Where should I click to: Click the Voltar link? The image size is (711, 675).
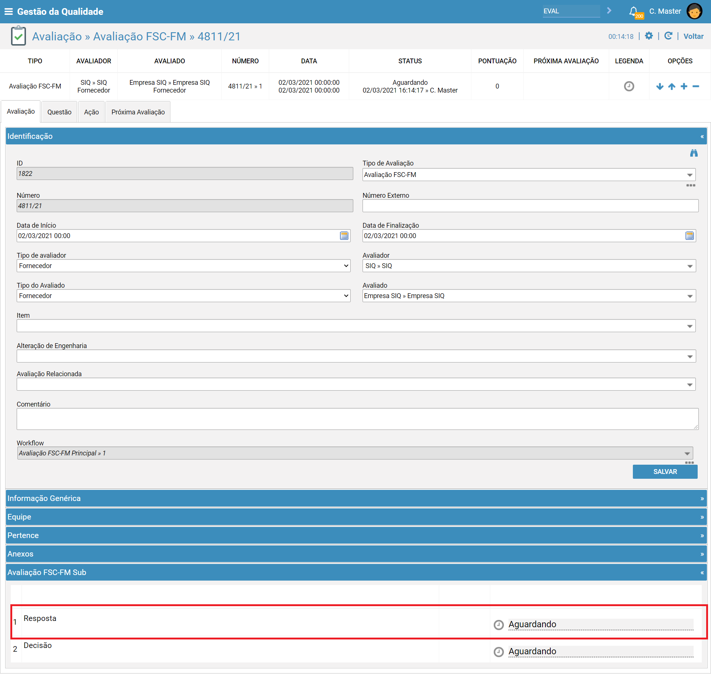click(693, 36)
